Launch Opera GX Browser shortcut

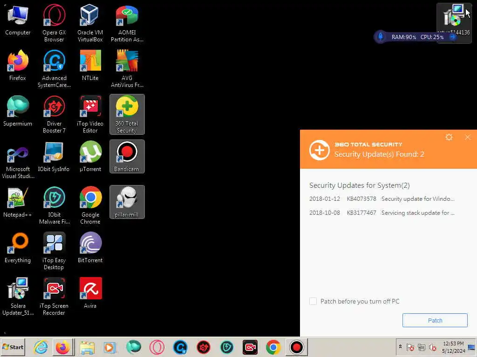(54, 23)
